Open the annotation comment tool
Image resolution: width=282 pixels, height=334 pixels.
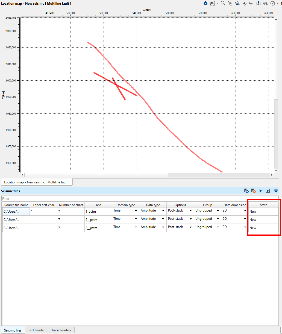251,3
